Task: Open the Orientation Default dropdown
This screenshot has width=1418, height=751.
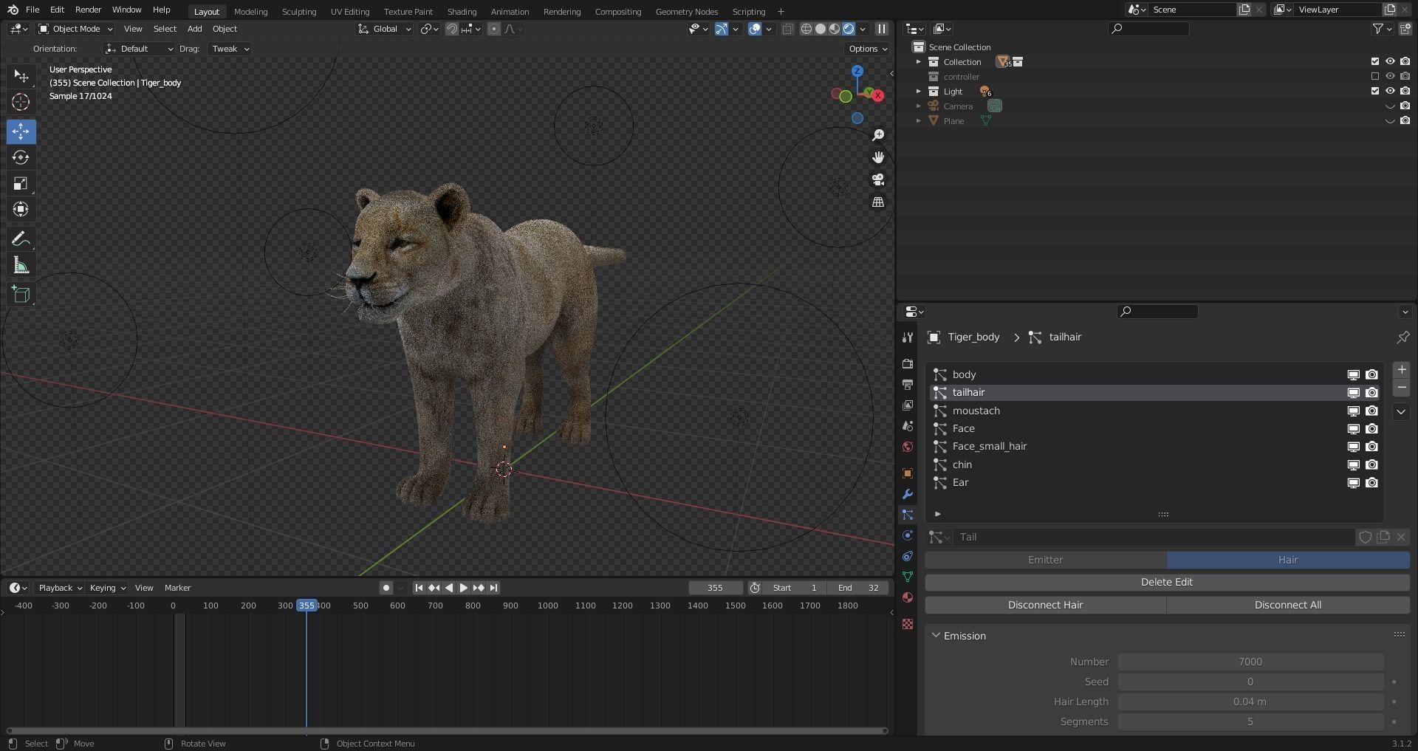Action: pos(139,49)
